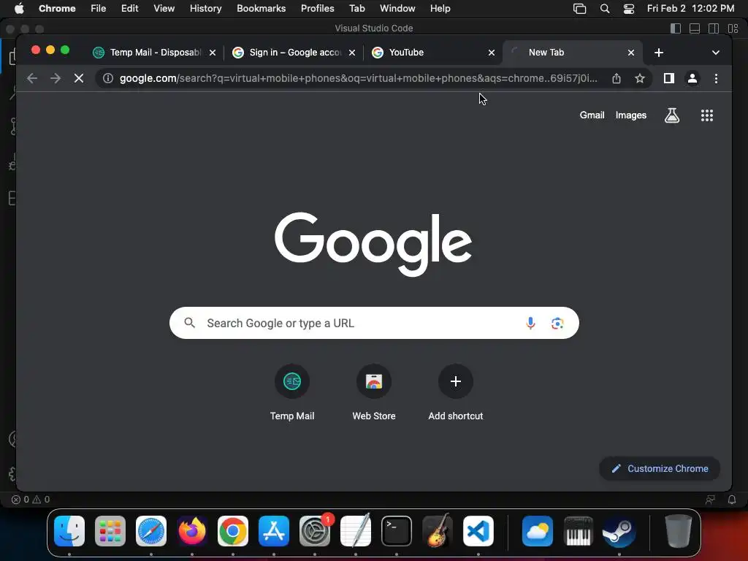The height and width of the screenshot is (561, 748).
Task: Open Trash from the Dock
Action: pyautogui.click(x=678, y=531)
